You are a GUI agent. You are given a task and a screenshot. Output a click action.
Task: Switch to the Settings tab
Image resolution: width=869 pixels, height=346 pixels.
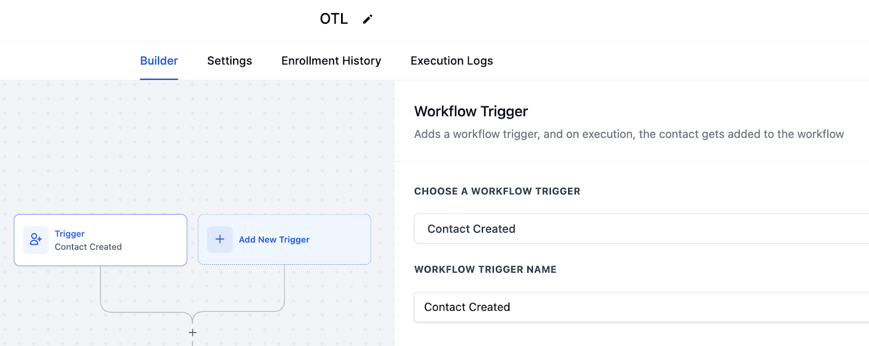click(x=230, y=61)
